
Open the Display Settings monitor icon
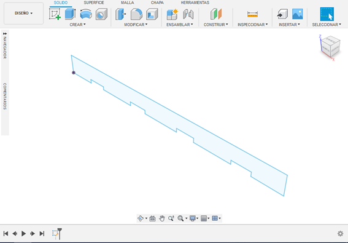[193, 218]
